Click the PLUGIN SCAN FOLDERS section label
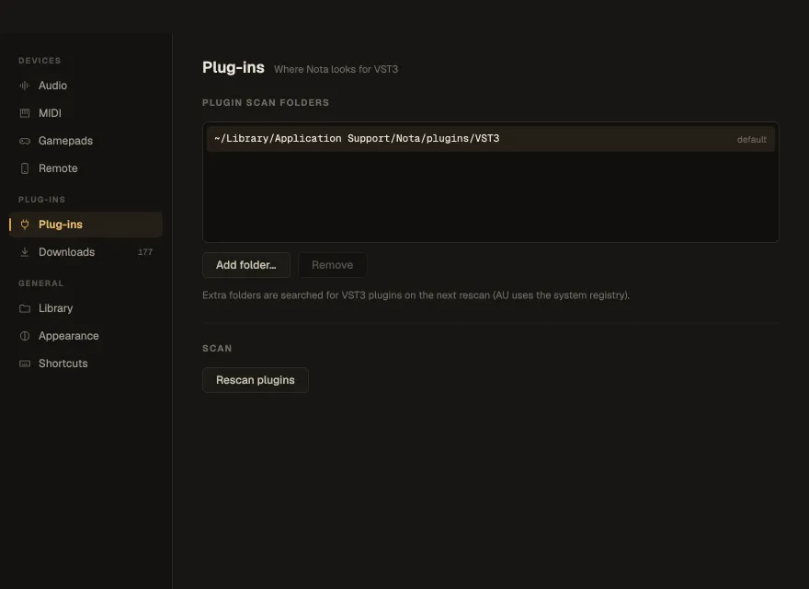Screen dimensions: 809x589 coord(266,103)
